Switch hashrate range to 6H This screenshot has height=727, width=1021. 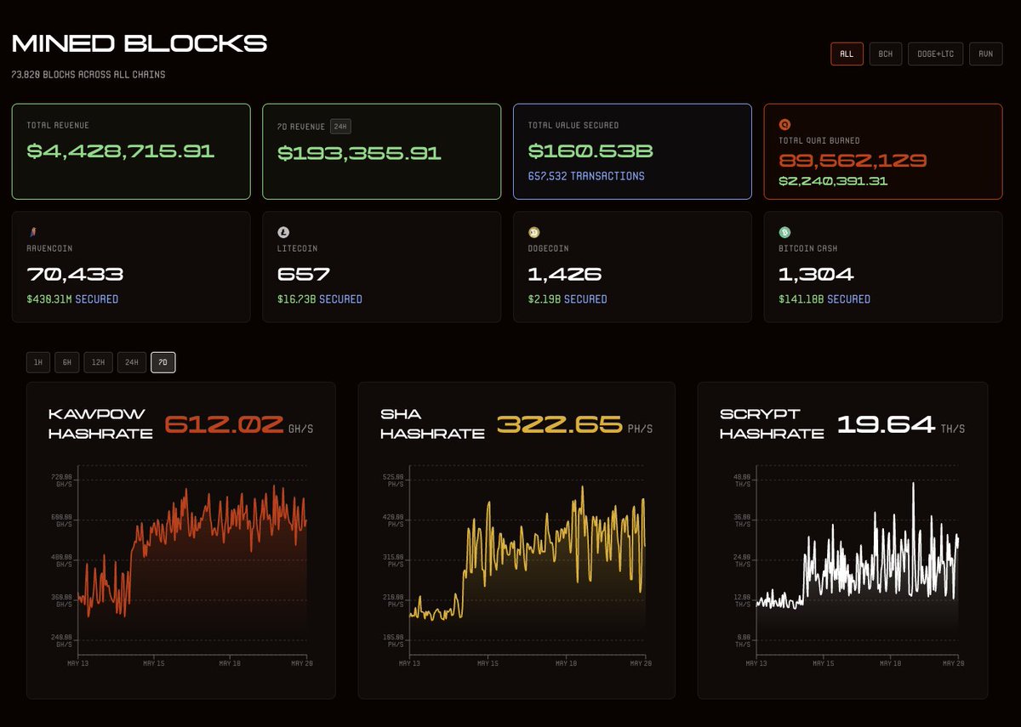(x=66, y=362)
